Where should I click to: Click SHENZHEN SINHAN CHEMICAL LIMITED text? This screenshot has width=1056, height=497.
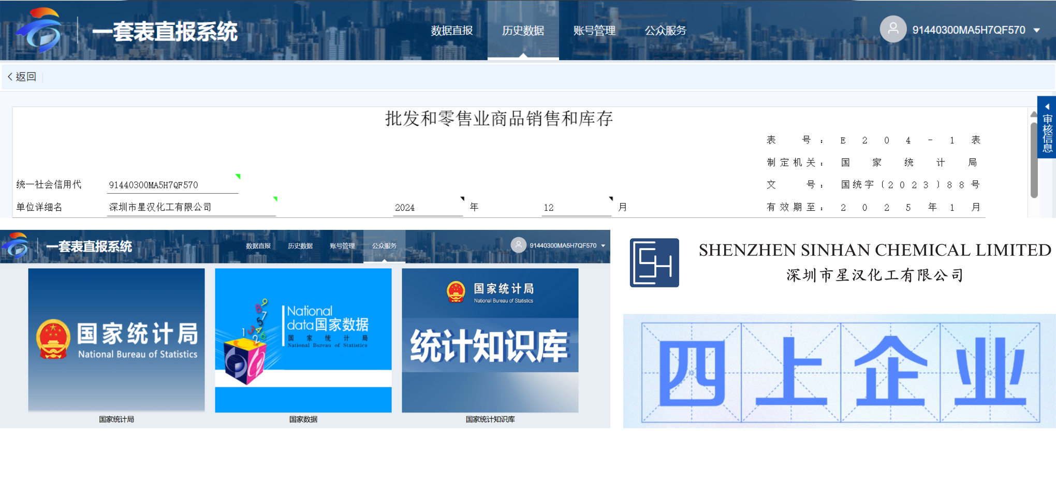[875, 250]
